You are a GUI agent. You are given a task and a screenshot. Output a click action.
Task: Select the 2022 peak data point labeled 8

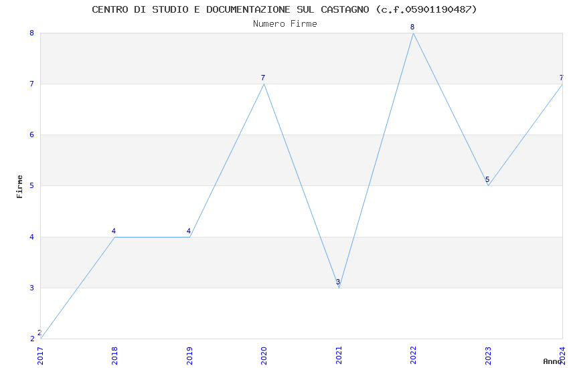coord(413,33)
